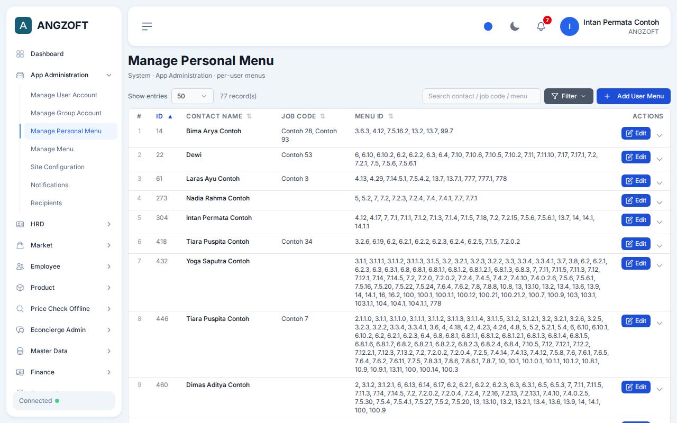
Task: Toggle the hamburger sidebar menu icon
Action: 147,26
